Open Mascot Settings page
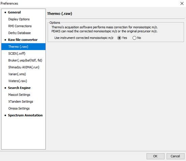The height and width of the screenshot is (161, 186). pyautogui.click(x=19, y=95)
